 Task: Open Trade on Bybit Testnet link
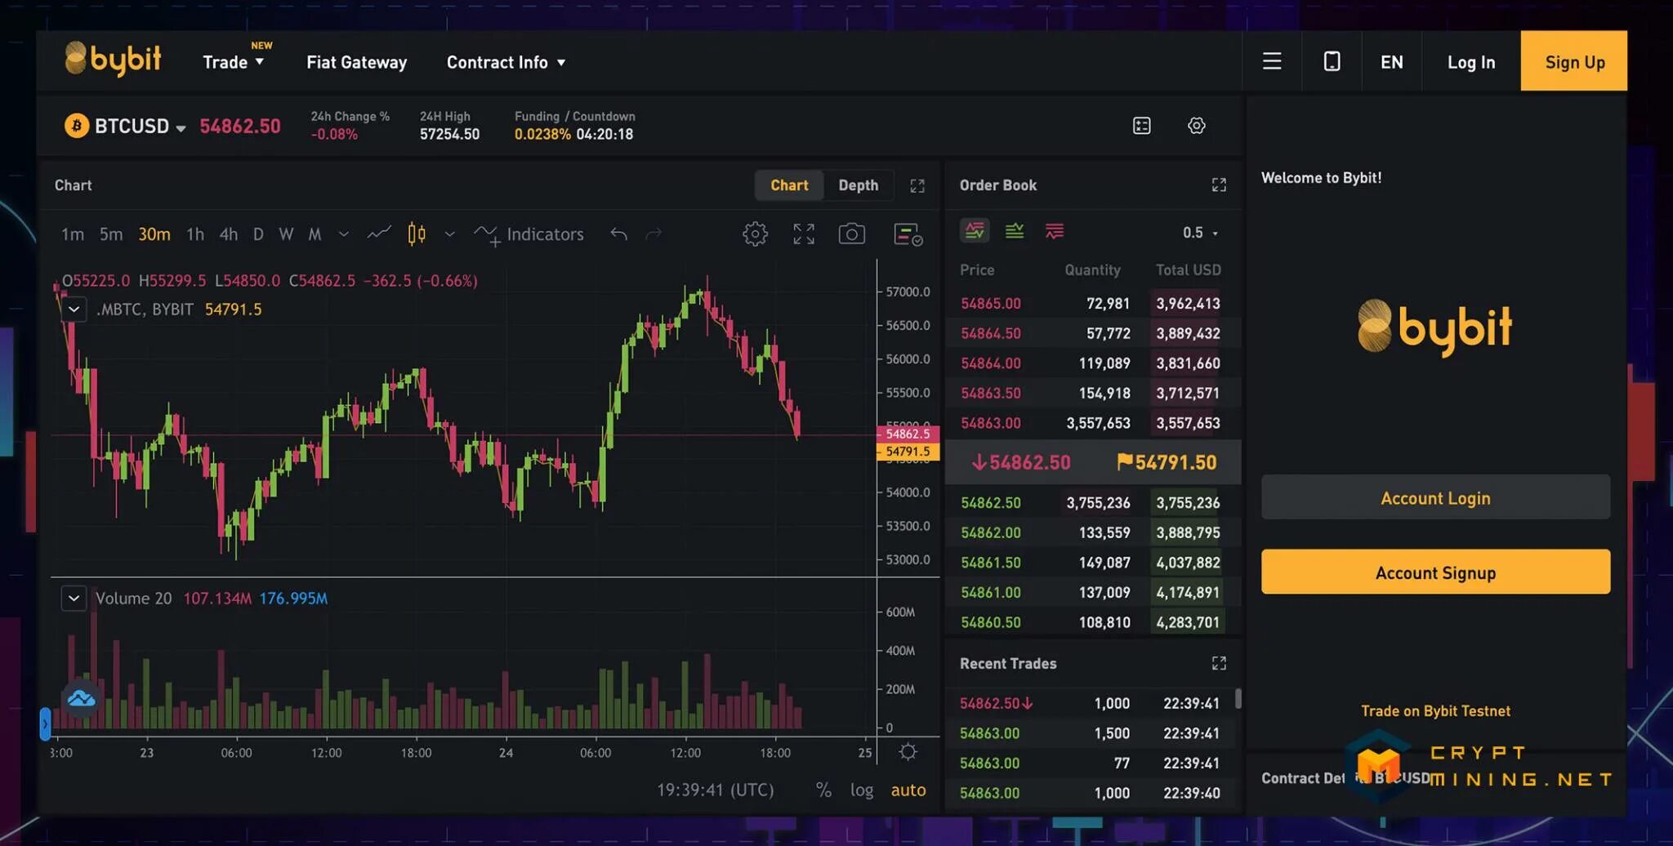point(1435,710)
